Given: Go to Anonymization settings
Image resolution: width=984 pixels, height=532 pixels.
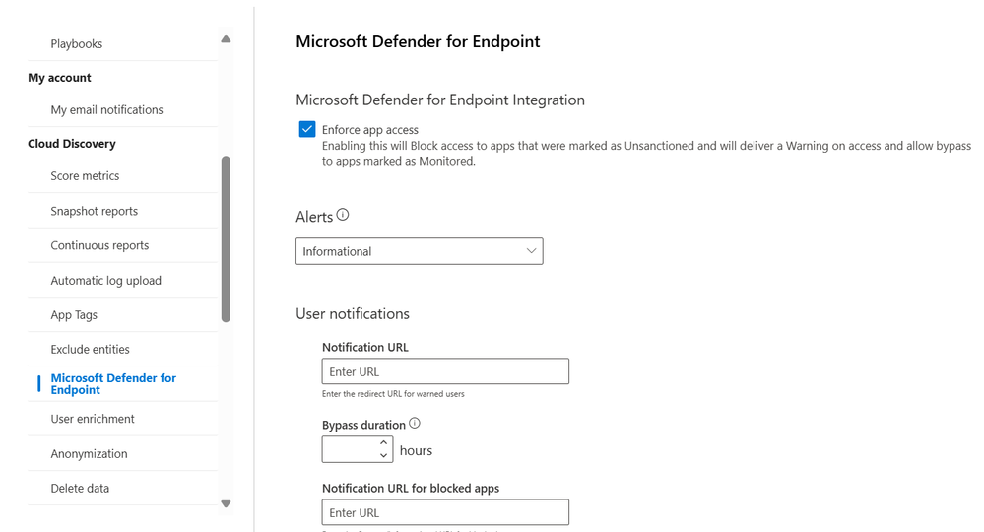Looking at the screenshot, I should 89,453.
